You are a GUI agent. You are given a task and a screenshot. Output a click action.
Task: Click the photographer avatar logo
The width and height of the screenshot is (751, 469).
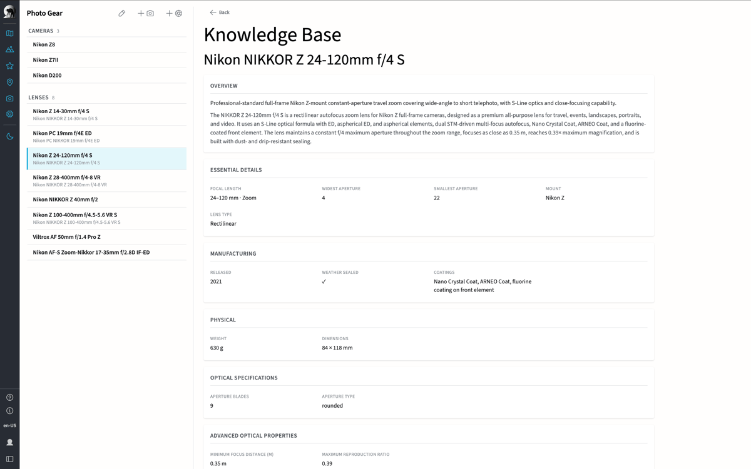tap(9, 11)
